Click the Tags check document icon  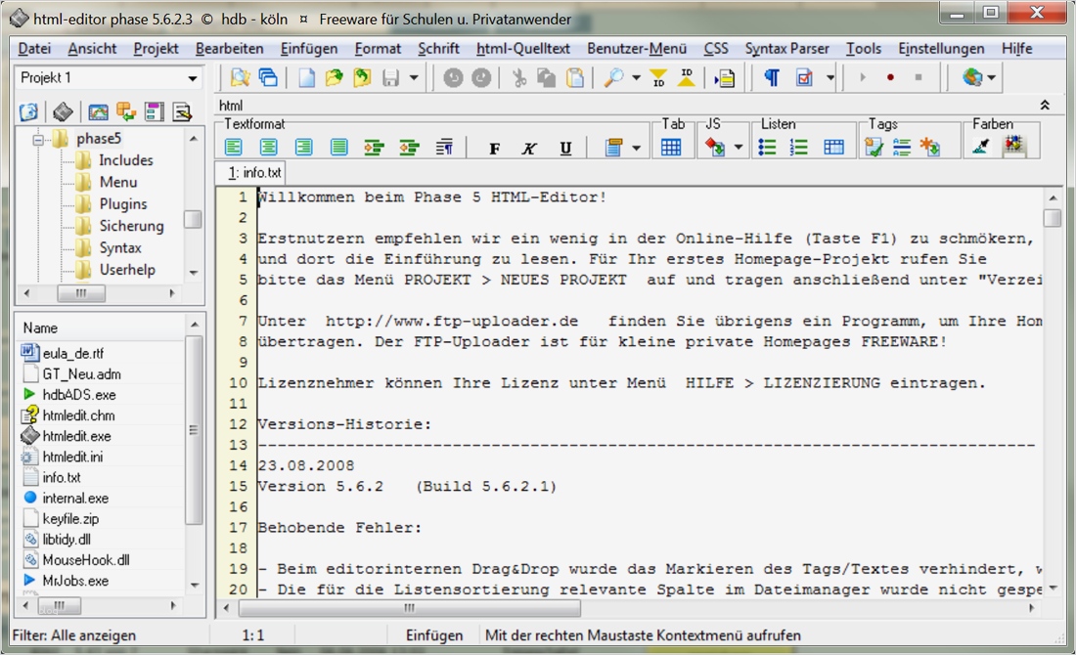874,147
